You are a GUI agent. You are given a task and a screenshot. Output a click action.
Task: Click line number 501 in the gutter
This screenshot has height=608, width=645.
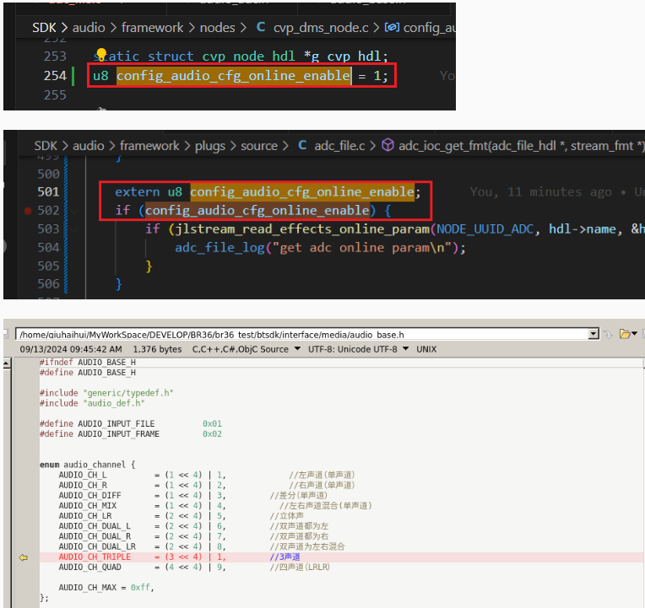[x=48, y=192]
